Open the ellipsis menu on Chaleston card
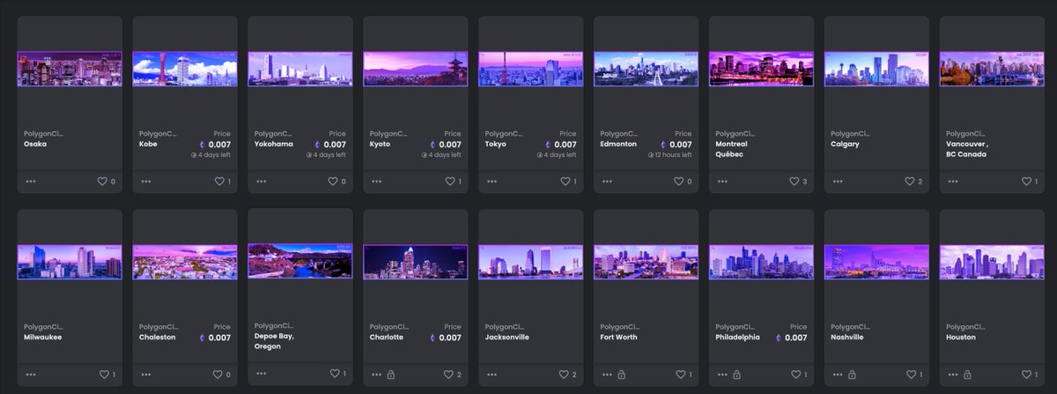The width and height of the screenshot is (1057, 394). (146, 375)
